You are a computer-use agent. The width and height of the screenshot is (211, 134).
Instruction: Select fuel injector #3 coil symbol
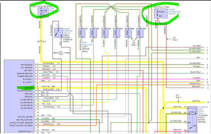click(x=105, y=33)
